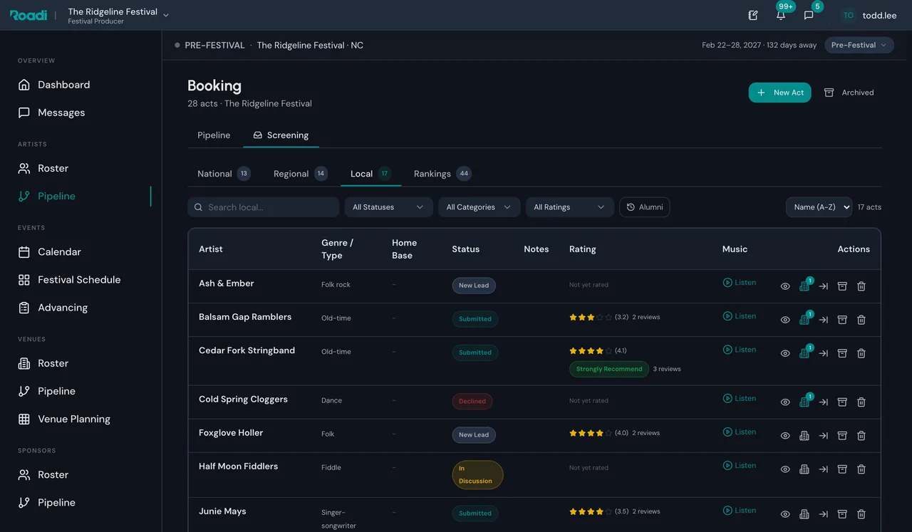912x532 pixels.
Task: Open the Archived acts button
Action: 849,93
